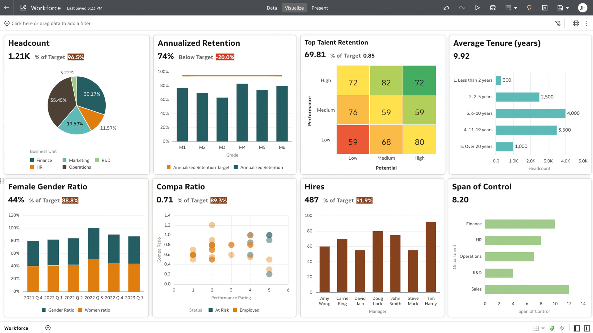
Task: Open the save dropdown arrow
Action: tap(568, 8)
